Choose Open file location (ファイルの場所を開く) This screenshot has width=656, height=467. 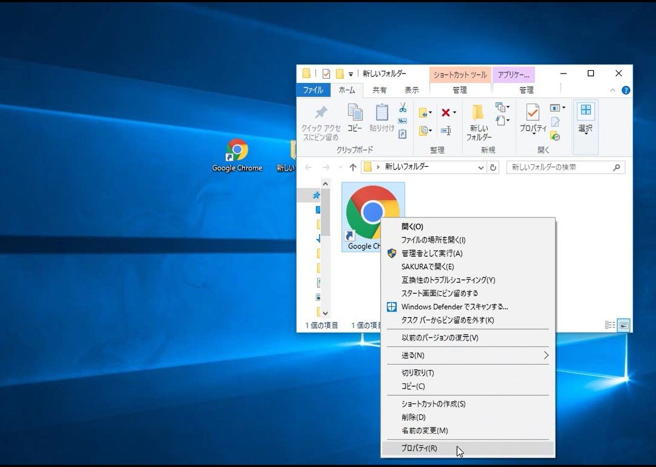point(468,240)
